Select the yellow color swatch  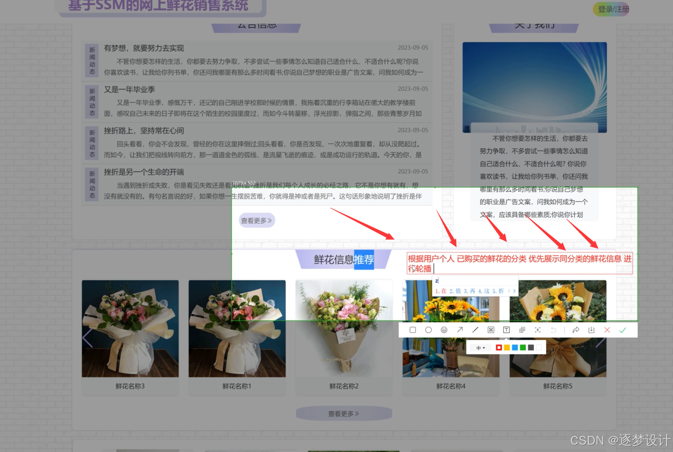pyautogui.click(x=506, y=347)
